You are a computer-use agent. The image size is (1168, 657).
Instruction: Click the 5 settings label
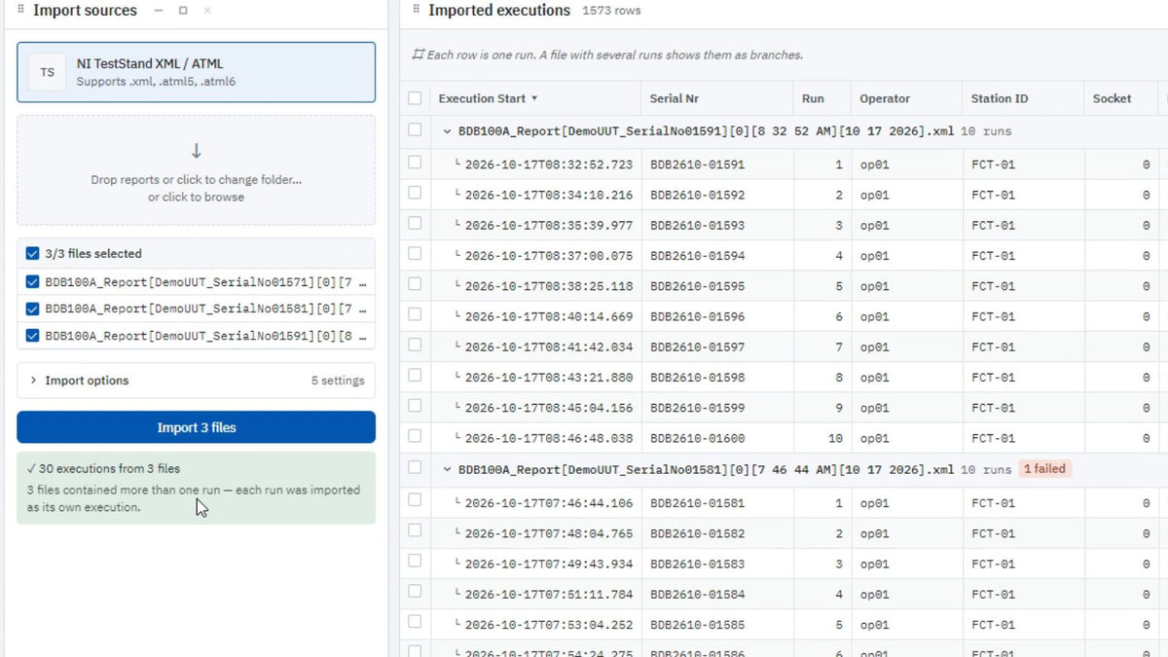[x=337, y=381]
